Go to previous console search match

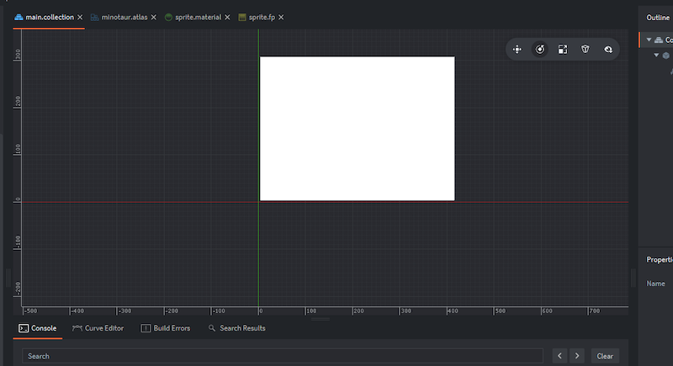[x=559, y=356]
